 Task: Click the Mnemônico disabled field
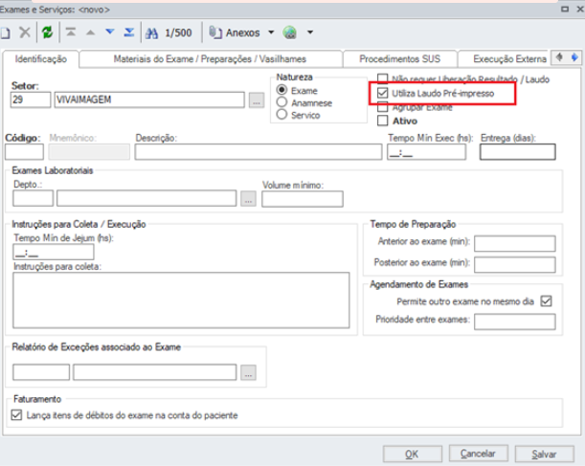click(89, 152)
